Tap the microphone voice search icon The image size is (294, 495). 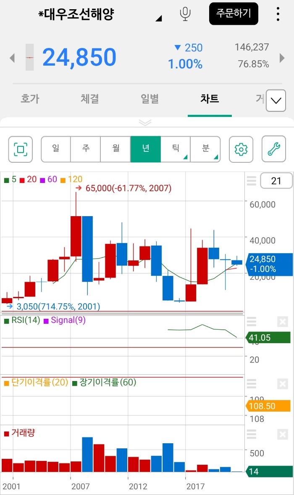click(185, 14)
